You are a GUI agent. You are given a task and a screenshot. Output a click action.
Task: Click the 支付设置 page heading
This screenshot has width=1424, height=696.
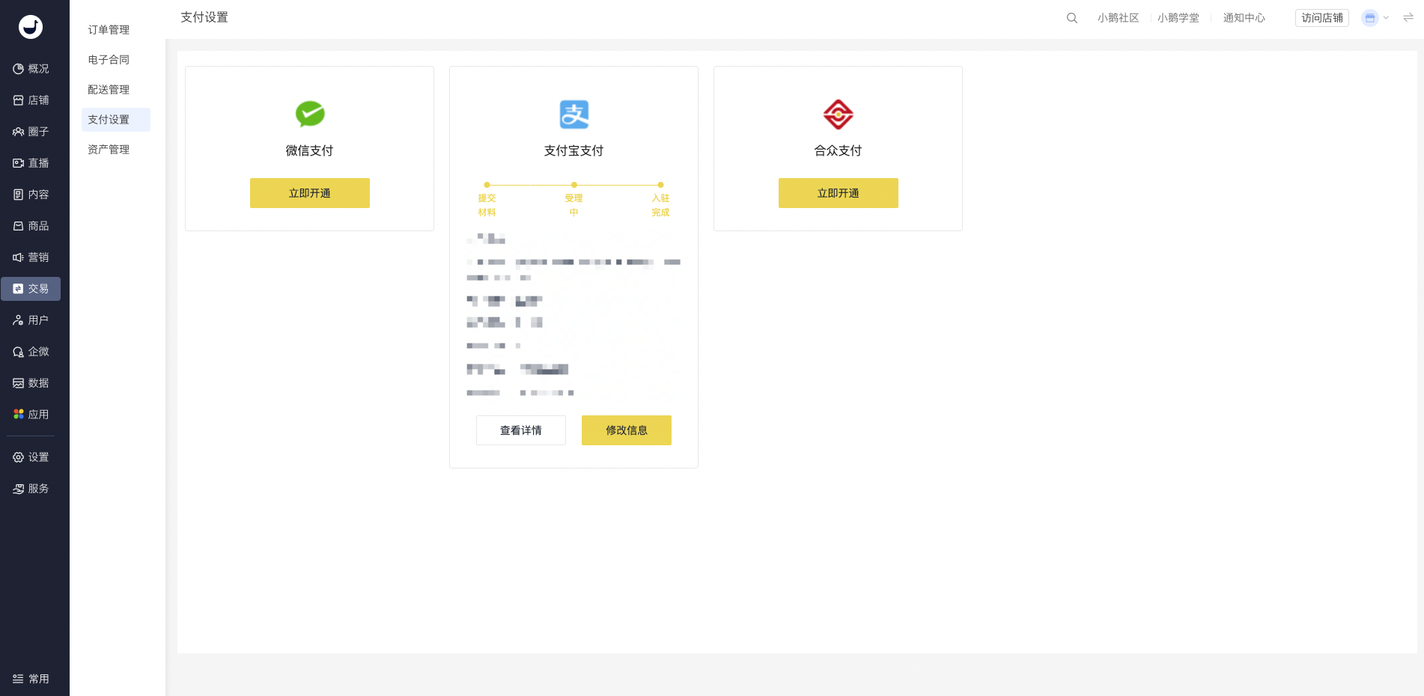pos(204,17)
